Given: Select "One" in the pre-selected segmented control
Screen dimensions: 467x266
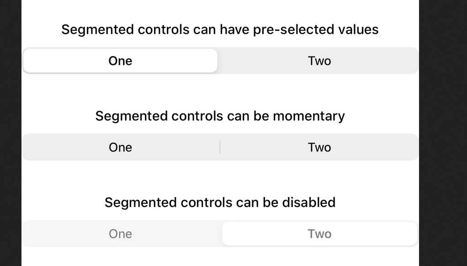Looking at the screenshot, I should pos(120,60).
